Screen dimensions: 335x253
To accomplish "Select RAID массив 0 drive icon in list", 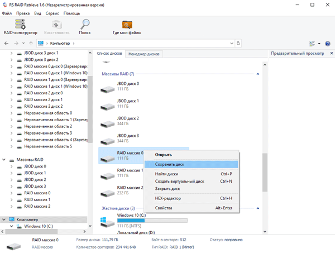I will click(x=107, y=159).
